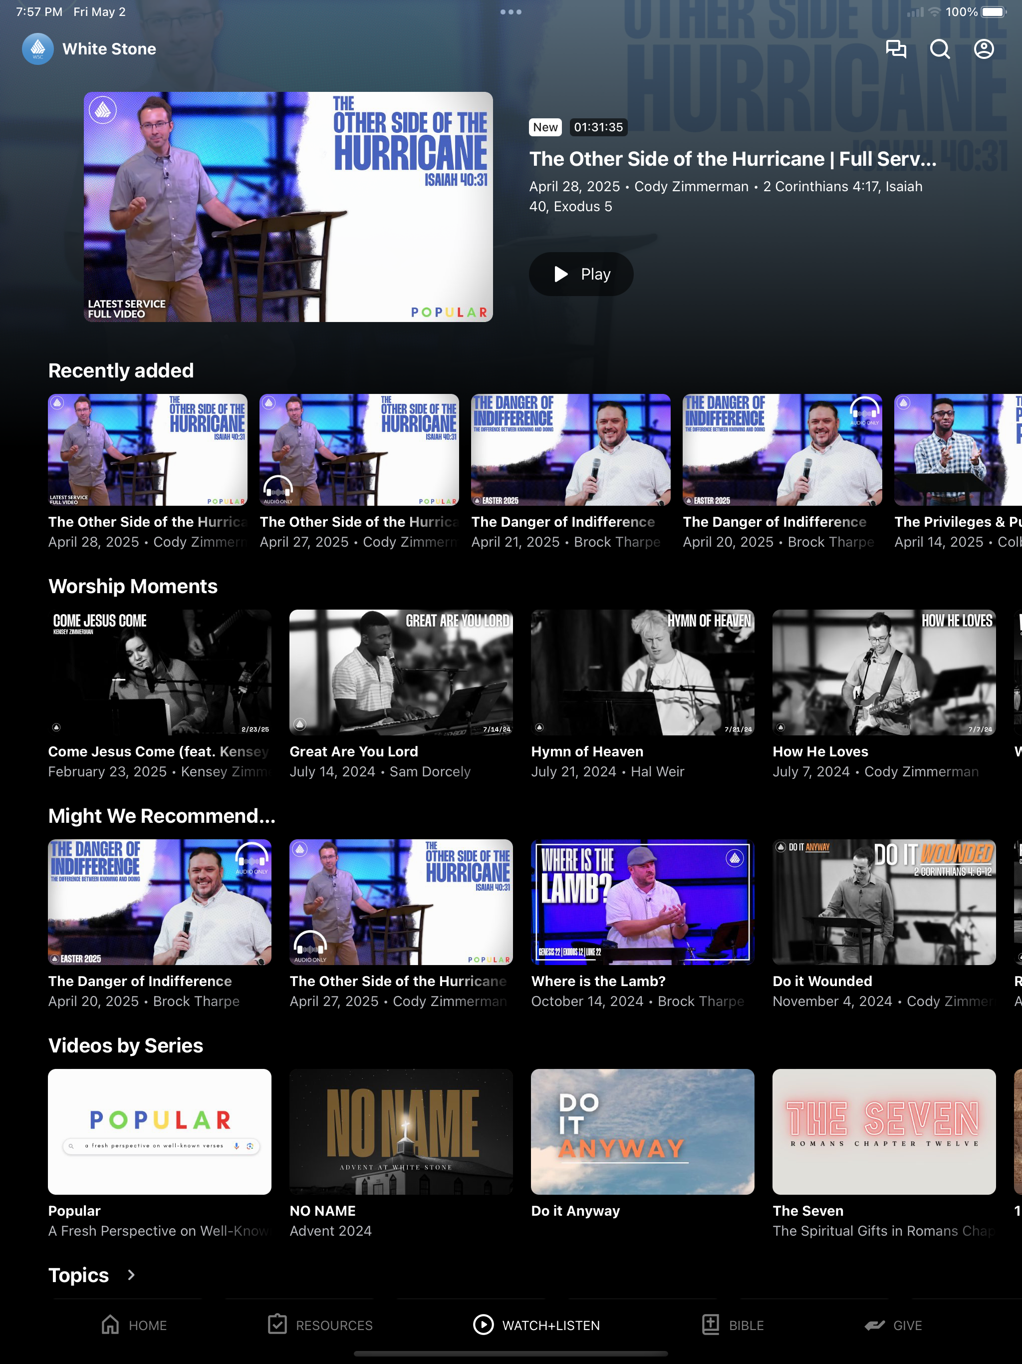Open Hymn of Heaven thumbnail

click(643, 672)
